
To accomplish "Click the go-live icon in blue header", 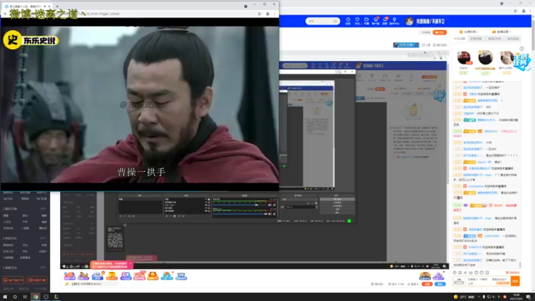I will [x=366, y=21].
